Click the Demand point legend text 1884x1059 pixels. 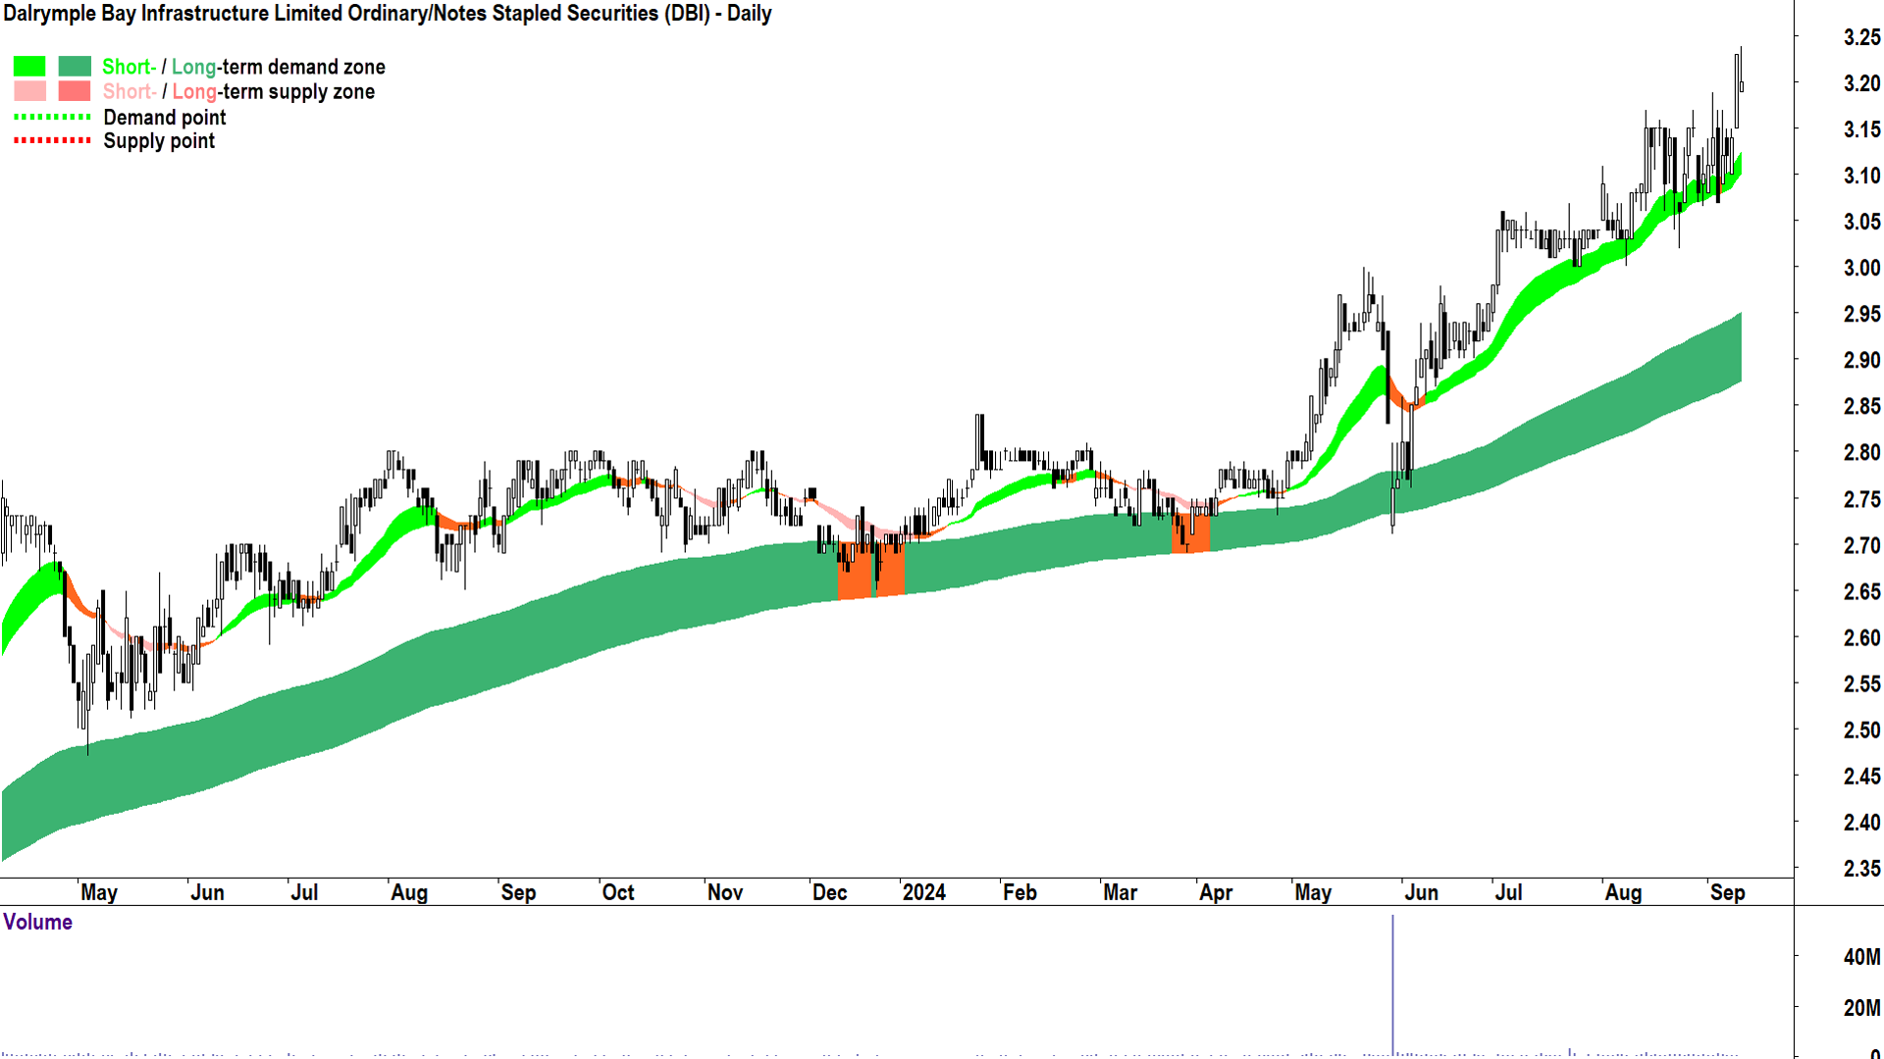pyautogui.click(x=165, y=118)
